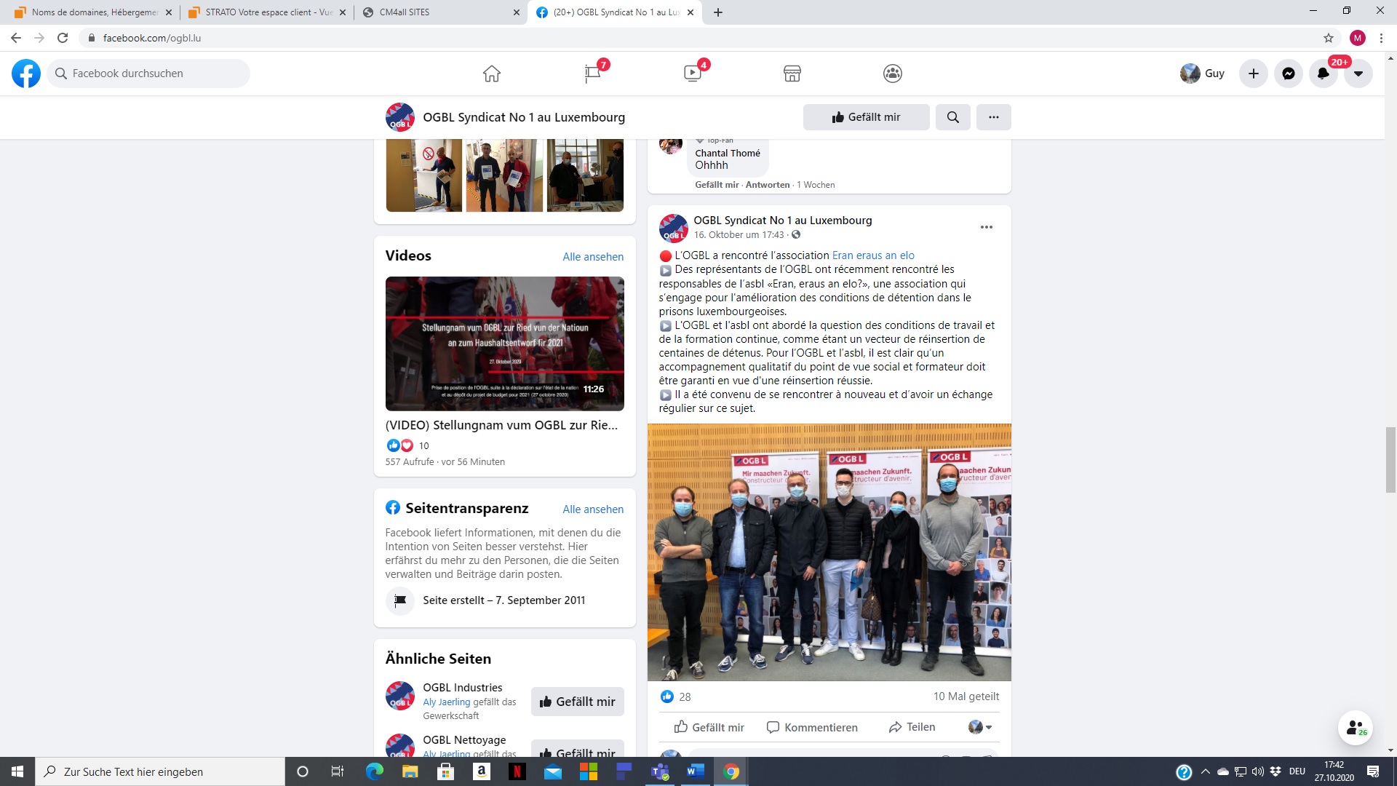Go back in browser history
This screenshot has height=786, width=1397.
(16, 38)
